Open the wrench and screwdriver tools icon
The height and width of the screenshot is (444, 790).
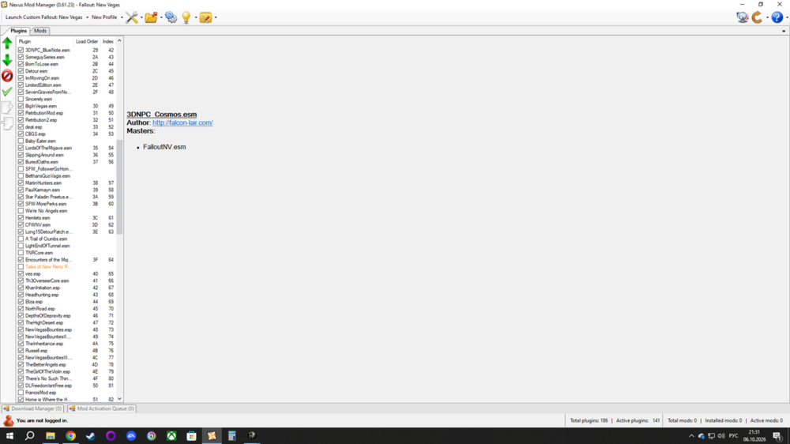tap(131, 17)
